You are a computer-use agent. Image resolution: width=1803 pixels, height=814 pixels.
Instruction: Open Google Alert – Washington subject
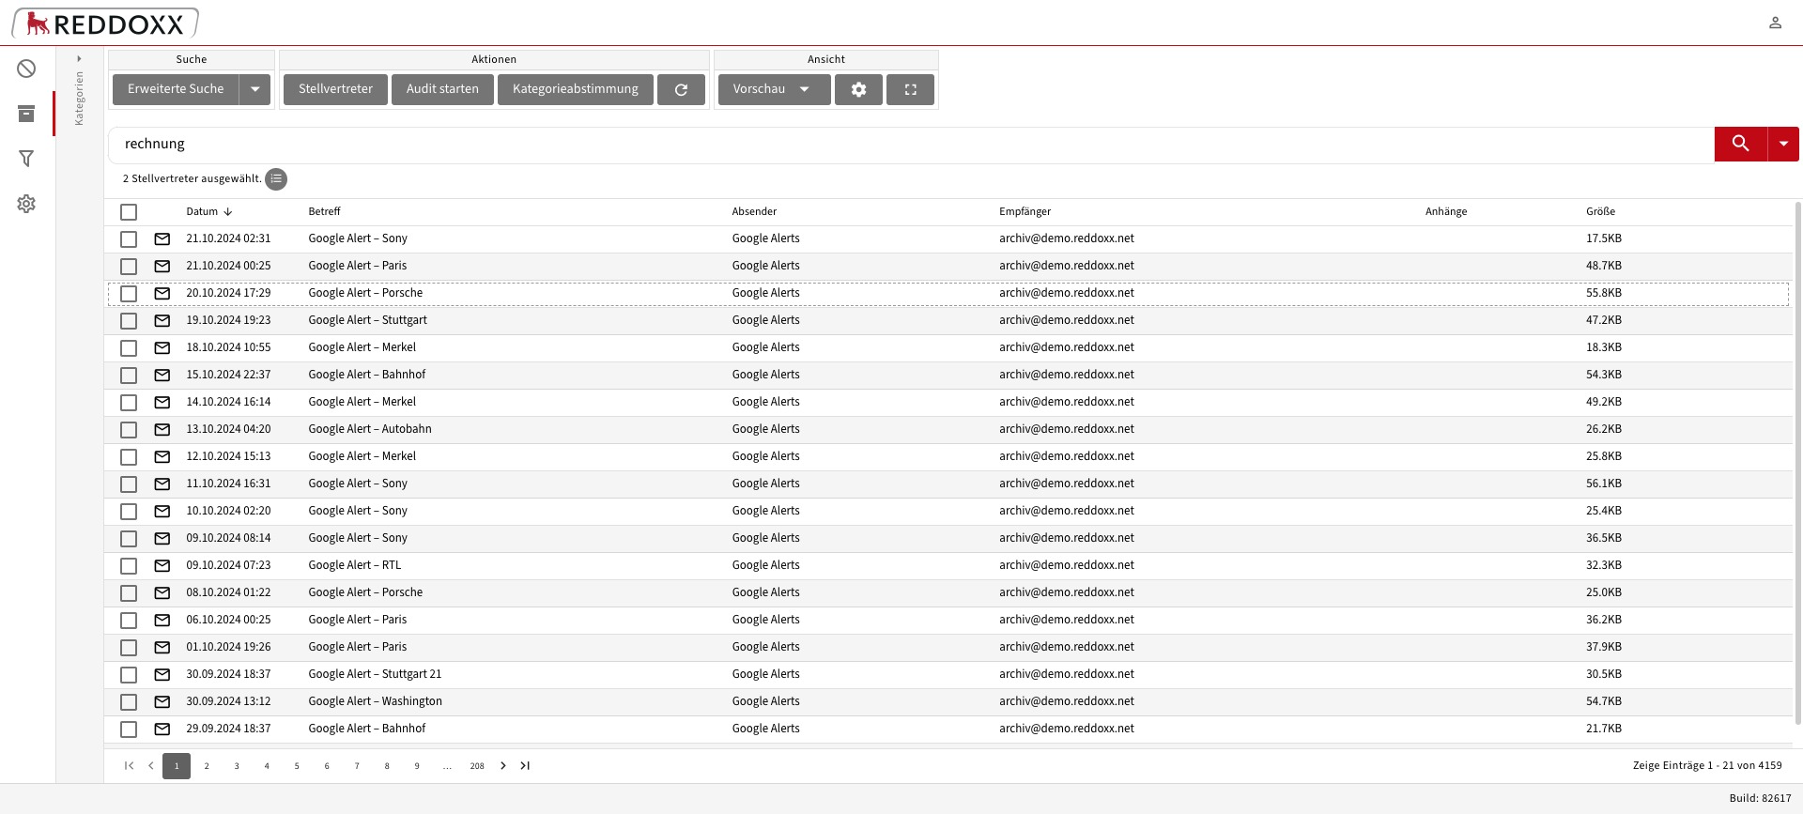pyautogui.click(x=375, y=701)
